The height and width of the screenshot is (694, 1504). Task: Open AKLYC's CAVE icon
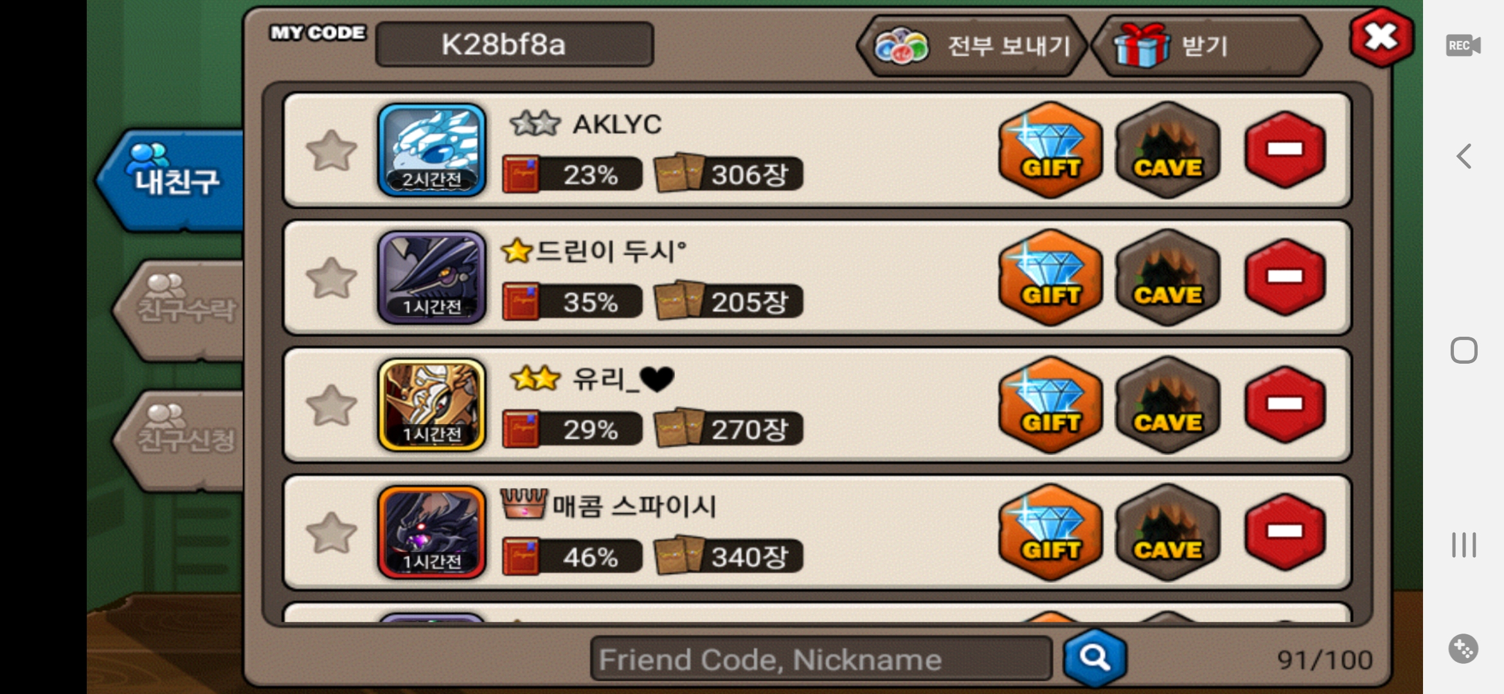click(1167, 150)
